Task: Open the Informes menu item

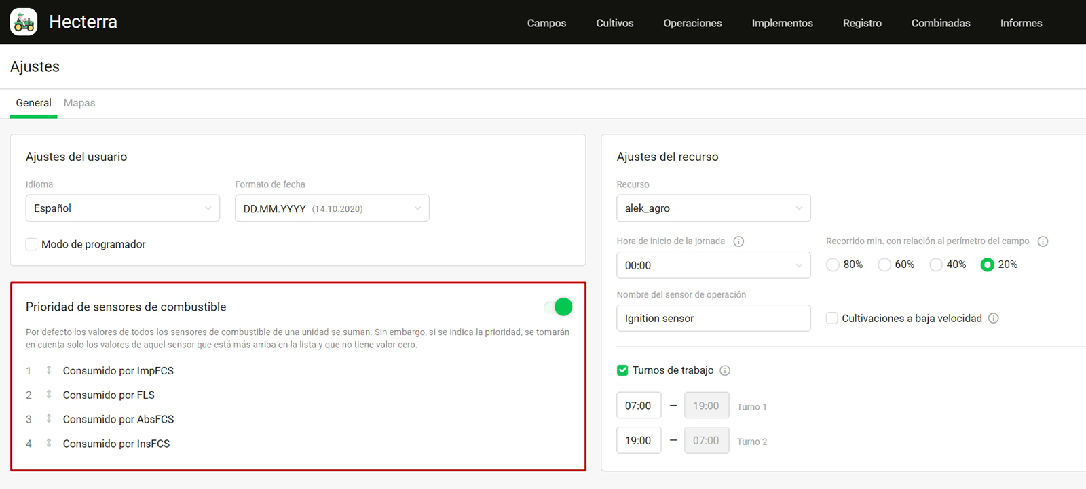Action: (x=1021, y=23)
